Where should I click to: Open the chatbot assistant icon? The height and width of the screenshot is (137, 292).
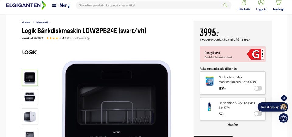click(283, 118)
